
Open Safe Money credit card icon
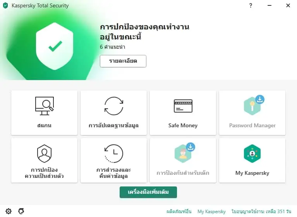point(183,106)
